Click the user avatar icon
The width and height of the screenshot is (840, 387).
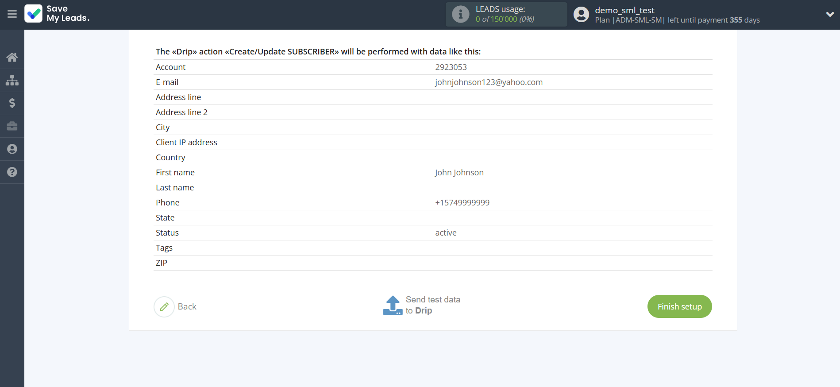point(581,15)
